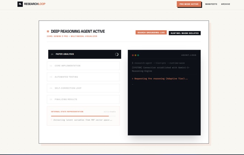Select the Core Implementation step

click(x=83, y=66)
